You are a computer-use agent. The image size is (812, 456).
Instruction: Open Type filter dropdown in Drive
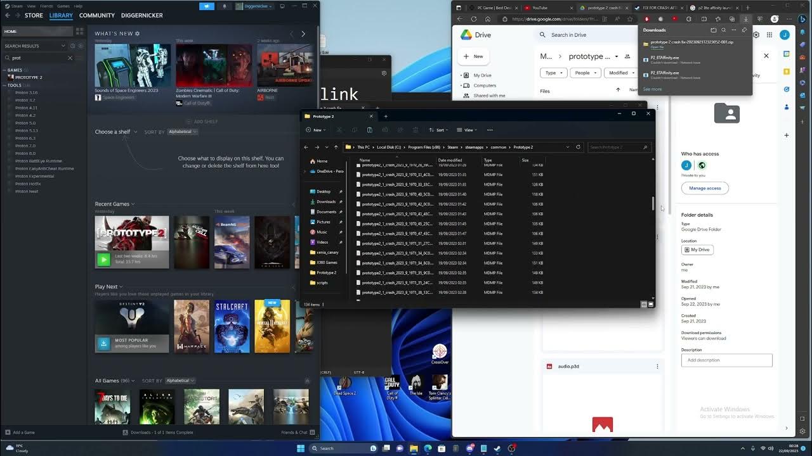(x=554, y=73)
